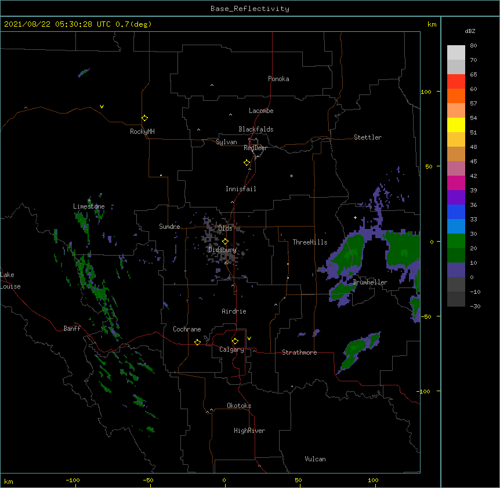Pick the yellow 54-51 dBZ legend swatch

point(456,125)
